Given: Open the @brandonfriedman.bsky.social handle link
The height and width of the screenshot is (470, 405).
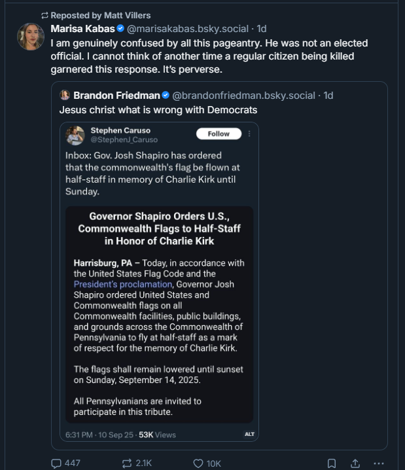Looking at the screenshot, I should click(x=243, y=95).
